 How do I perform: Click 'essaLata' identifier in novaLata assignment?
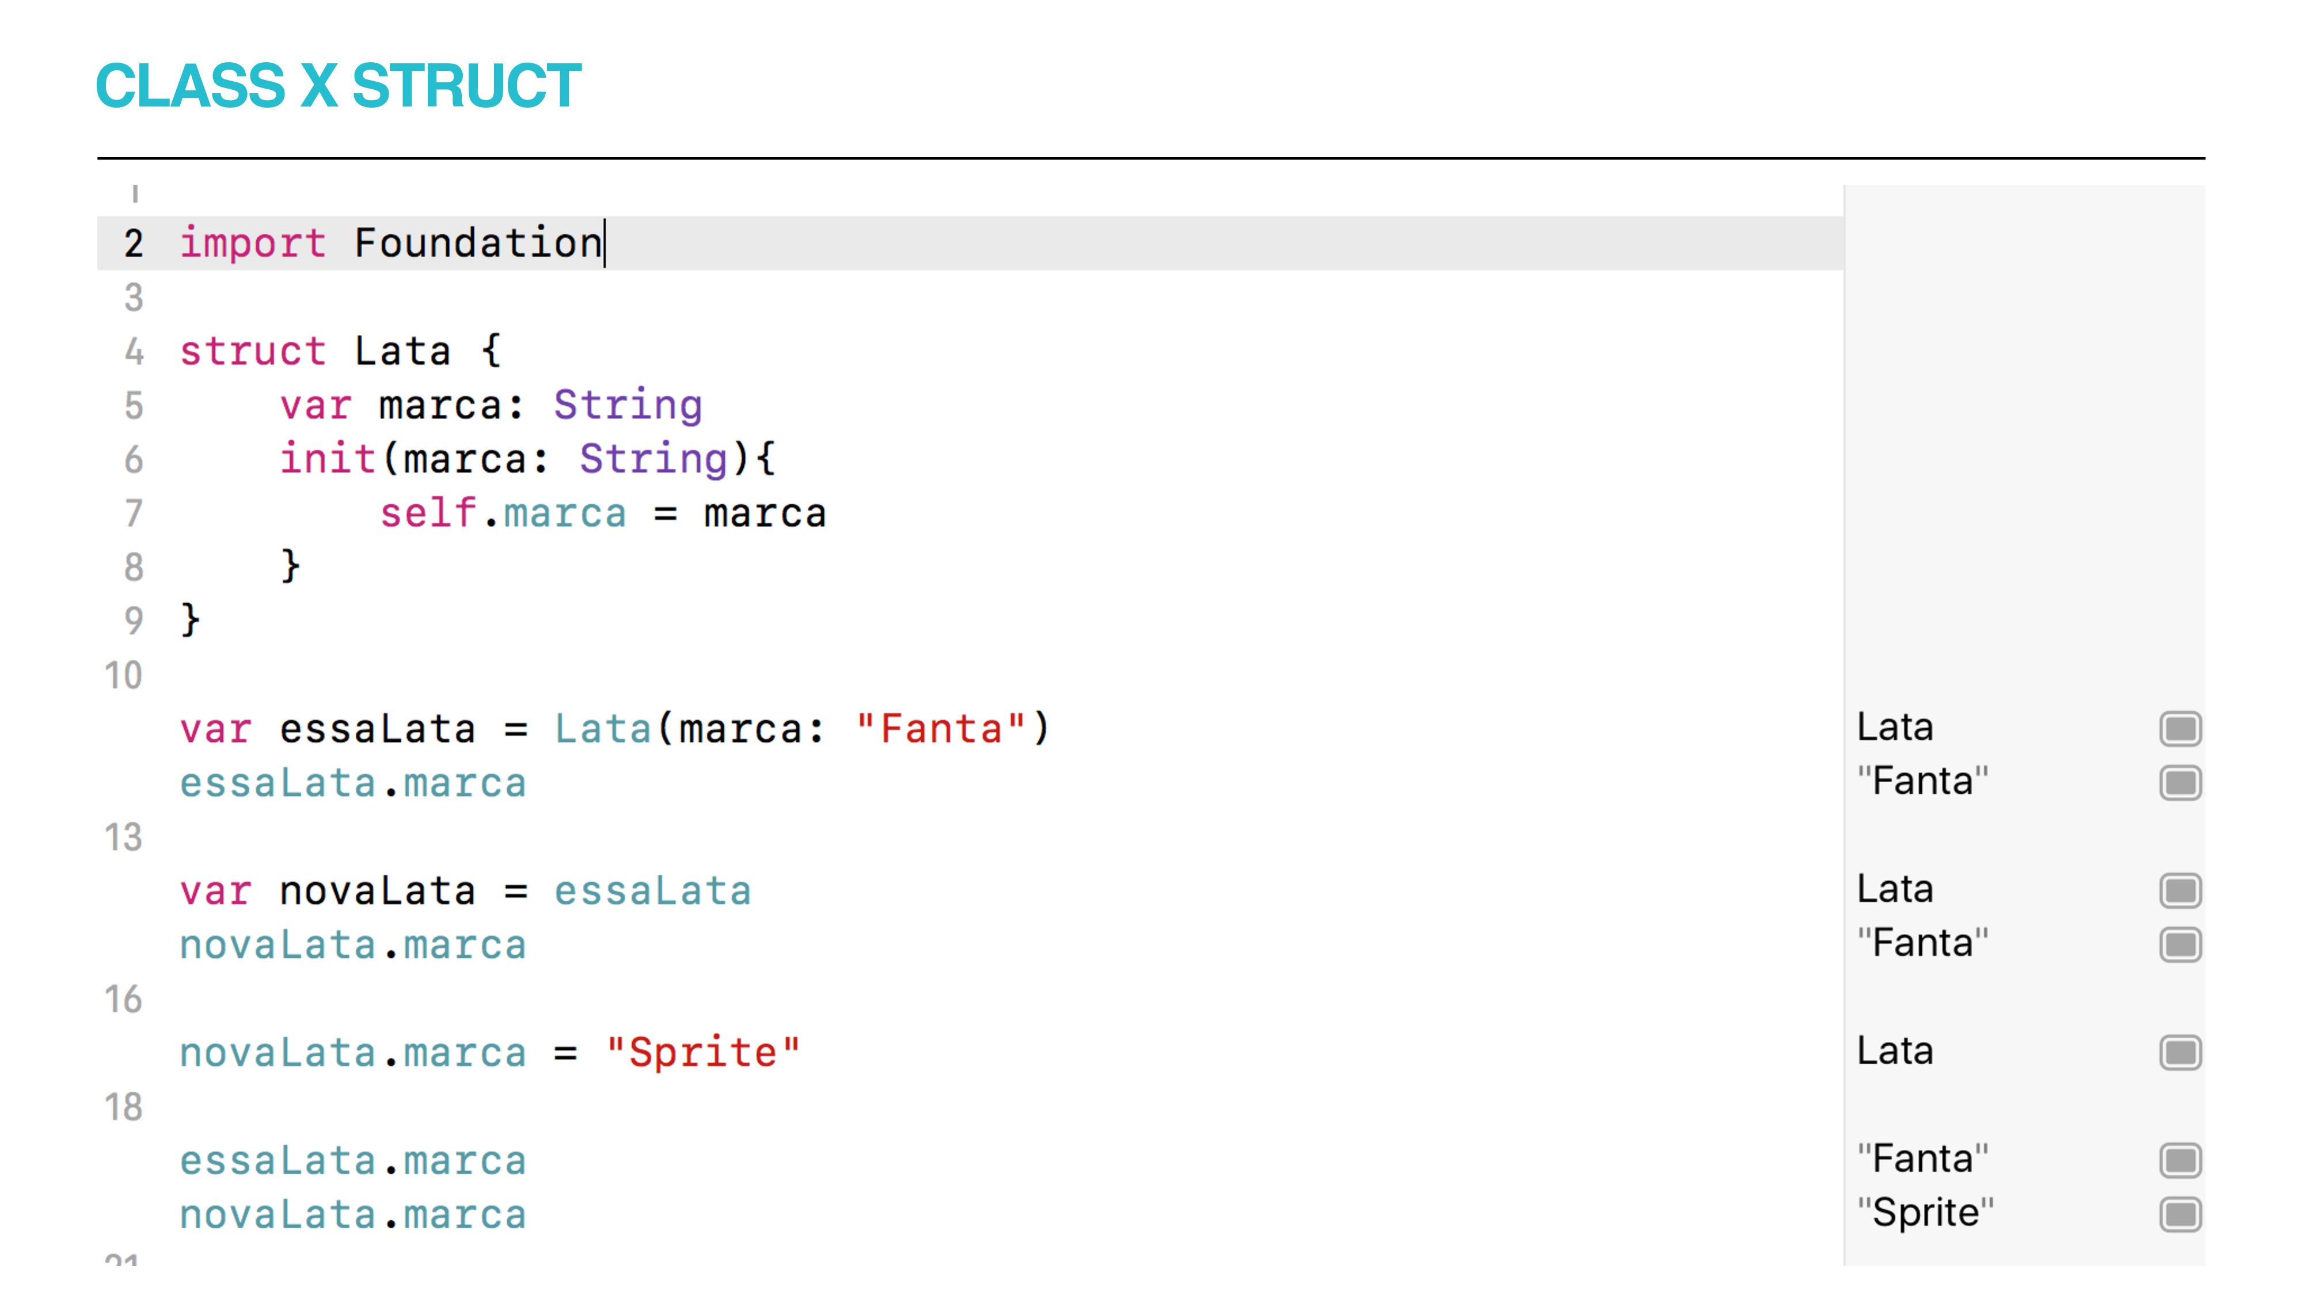pos(653,891)
